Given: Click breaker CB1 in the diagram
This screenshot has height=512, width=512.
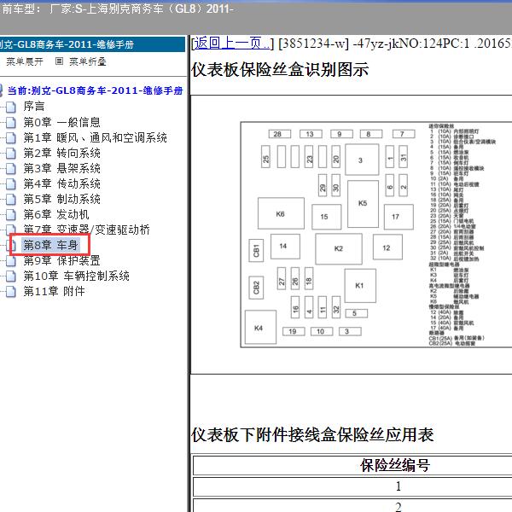Looking at the screenshot, I should [x=256, y=250].
